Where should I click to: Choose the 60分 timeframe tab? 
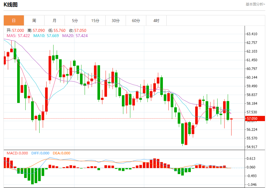pos(136,21)
